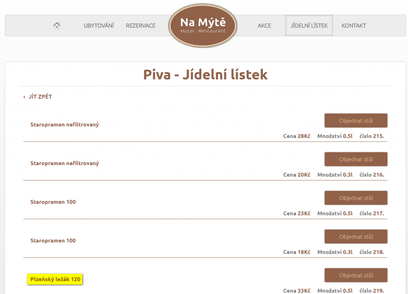The image size is (408, 294).
Task: Click the Cena 18Kč price
Action: tap(296, 252)
